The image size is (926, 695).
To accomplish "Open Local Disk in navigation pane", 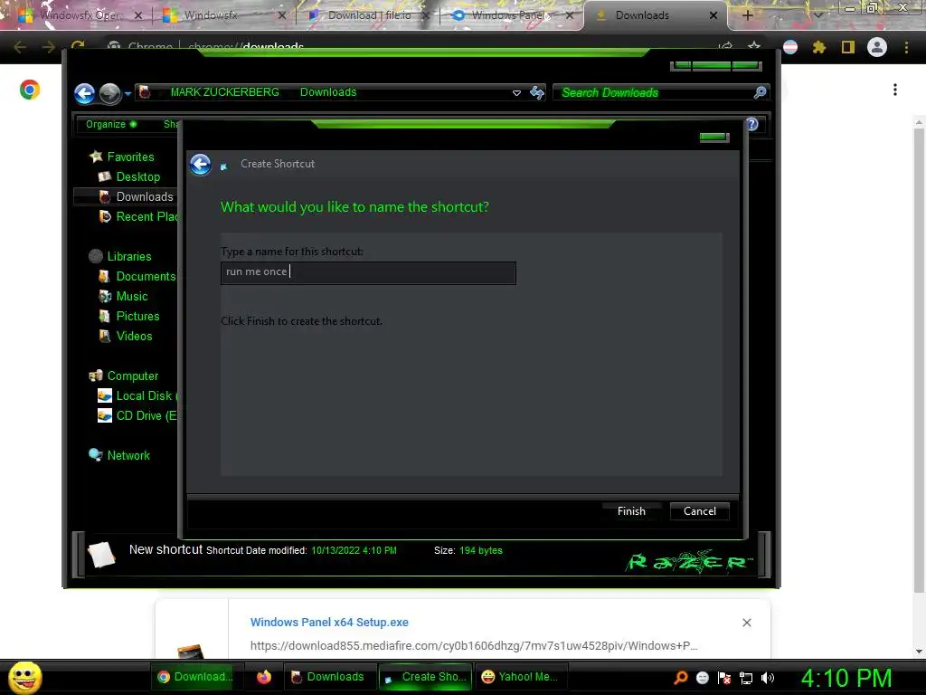I will 146,396.
